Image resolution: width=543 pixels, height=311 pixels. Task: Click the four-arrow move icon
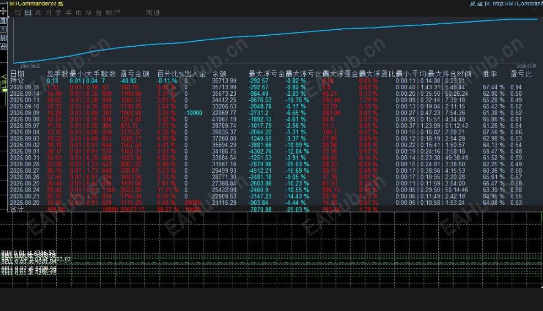(x=3, y=10)
